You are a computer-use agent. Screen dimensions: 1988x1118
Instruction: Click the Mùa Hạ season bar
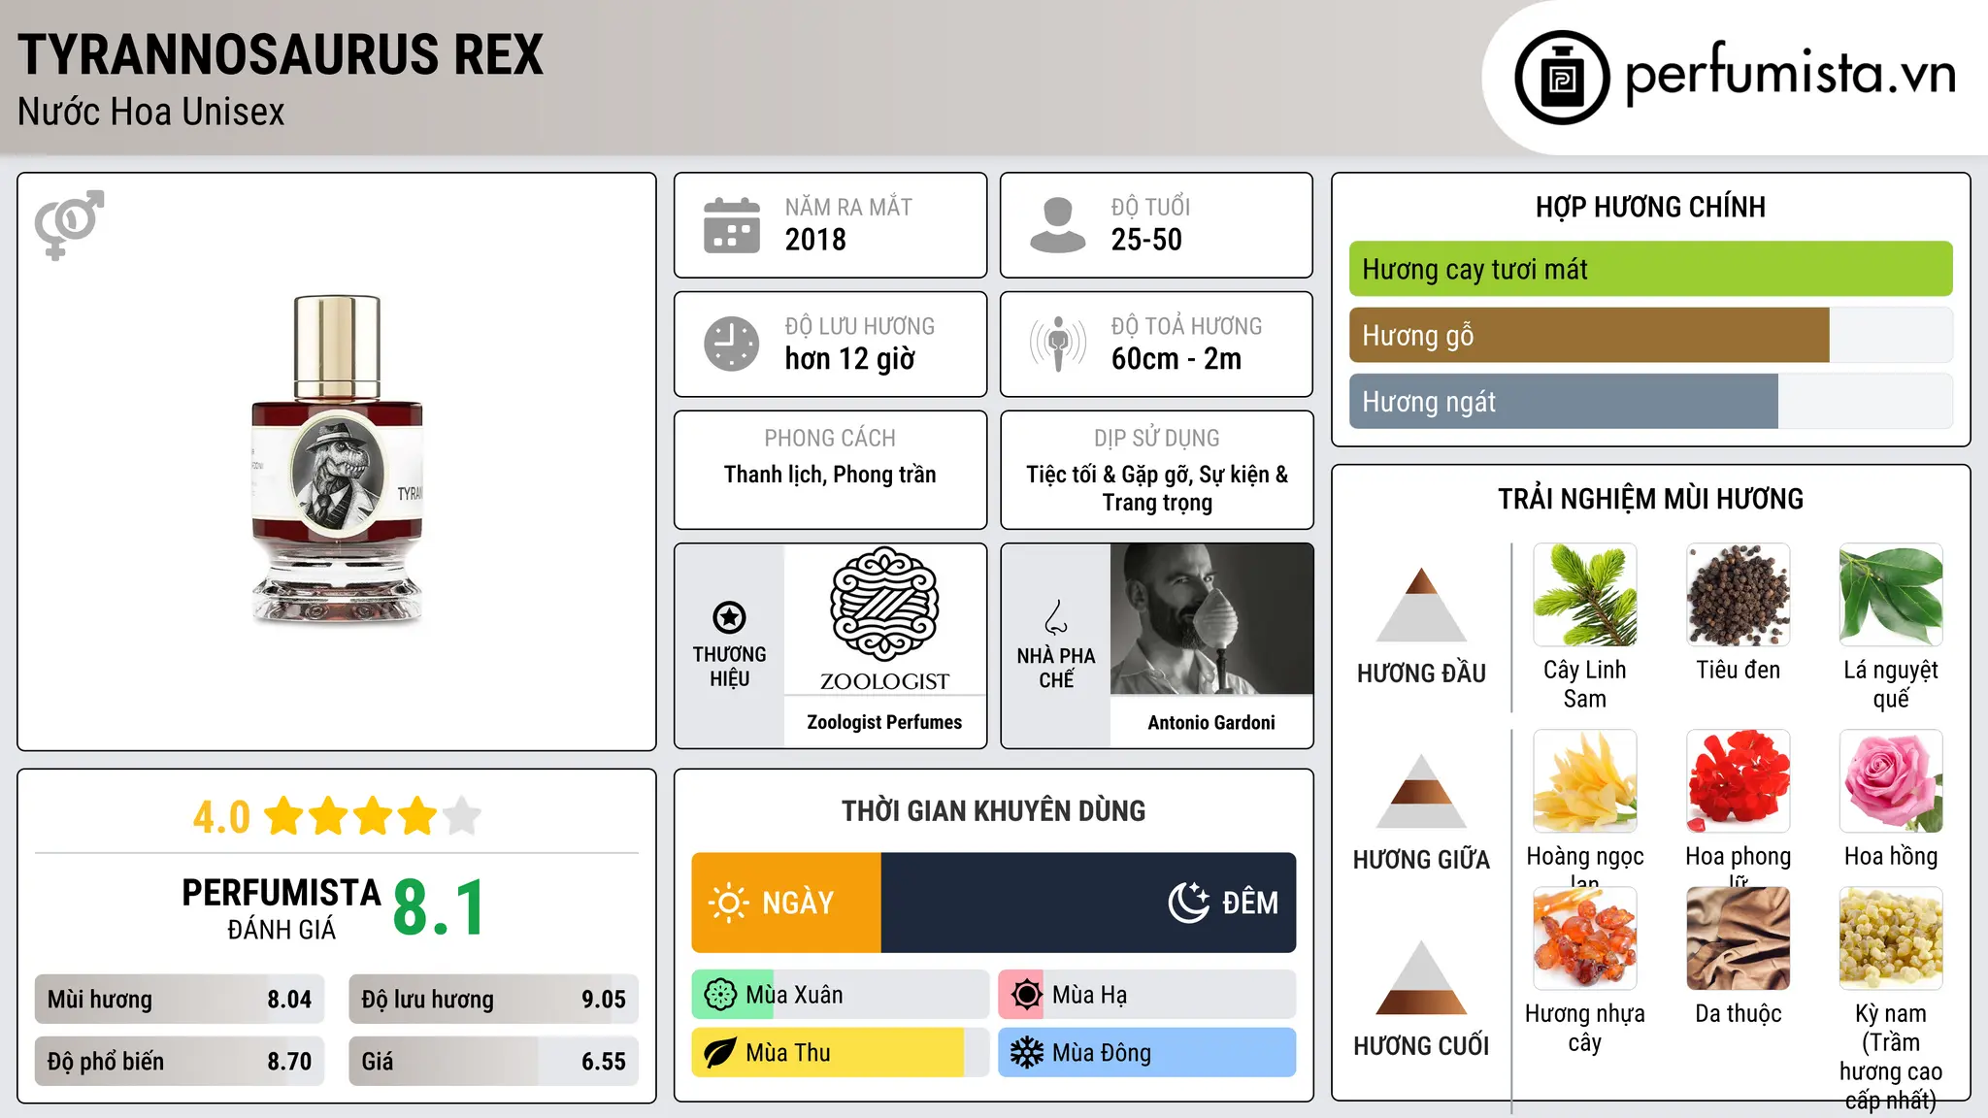click(x=1147, y=995)
